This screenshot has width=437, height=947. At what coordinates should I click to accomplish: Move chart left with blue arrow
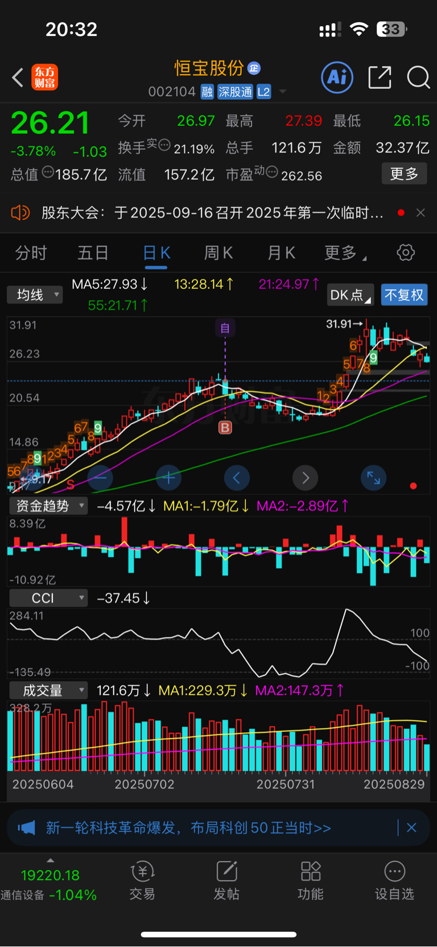pos(237,478)
